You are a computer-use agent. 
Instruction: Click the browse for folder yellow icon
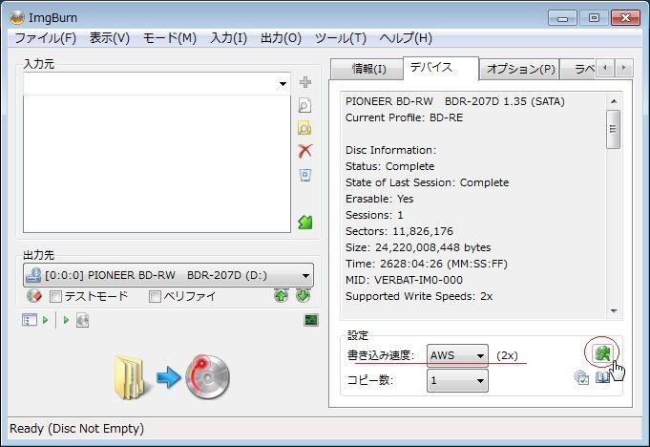[304, 129]
